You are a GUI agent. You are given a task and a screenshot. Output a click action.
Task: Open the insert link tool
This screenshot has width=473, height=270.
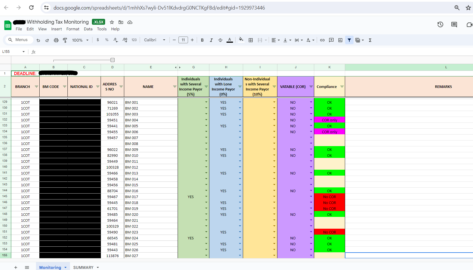[x=322, y=40]
